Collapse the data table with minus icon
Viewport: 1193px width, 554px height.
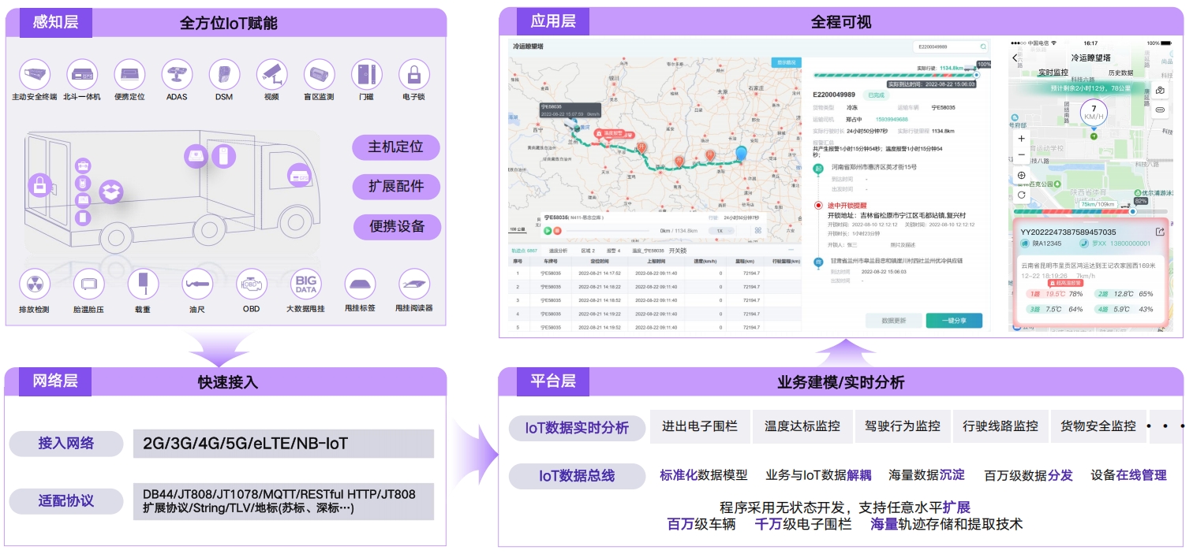coord(791,250)
